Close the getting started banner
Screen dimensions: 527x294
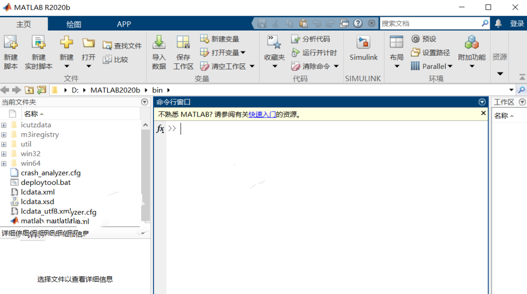coord(483,113)
